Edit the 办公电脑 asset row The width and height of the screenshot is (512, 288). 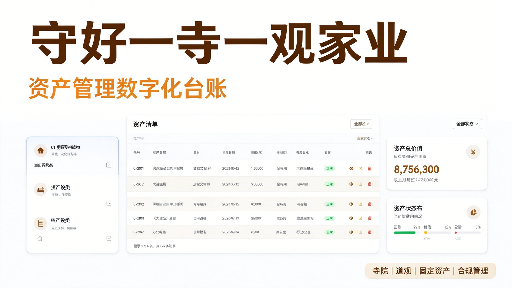coord(360,232)
